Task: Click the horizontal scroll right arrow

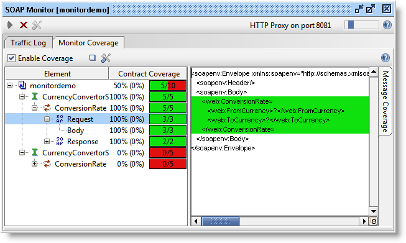Action: (x=364, y=221)
